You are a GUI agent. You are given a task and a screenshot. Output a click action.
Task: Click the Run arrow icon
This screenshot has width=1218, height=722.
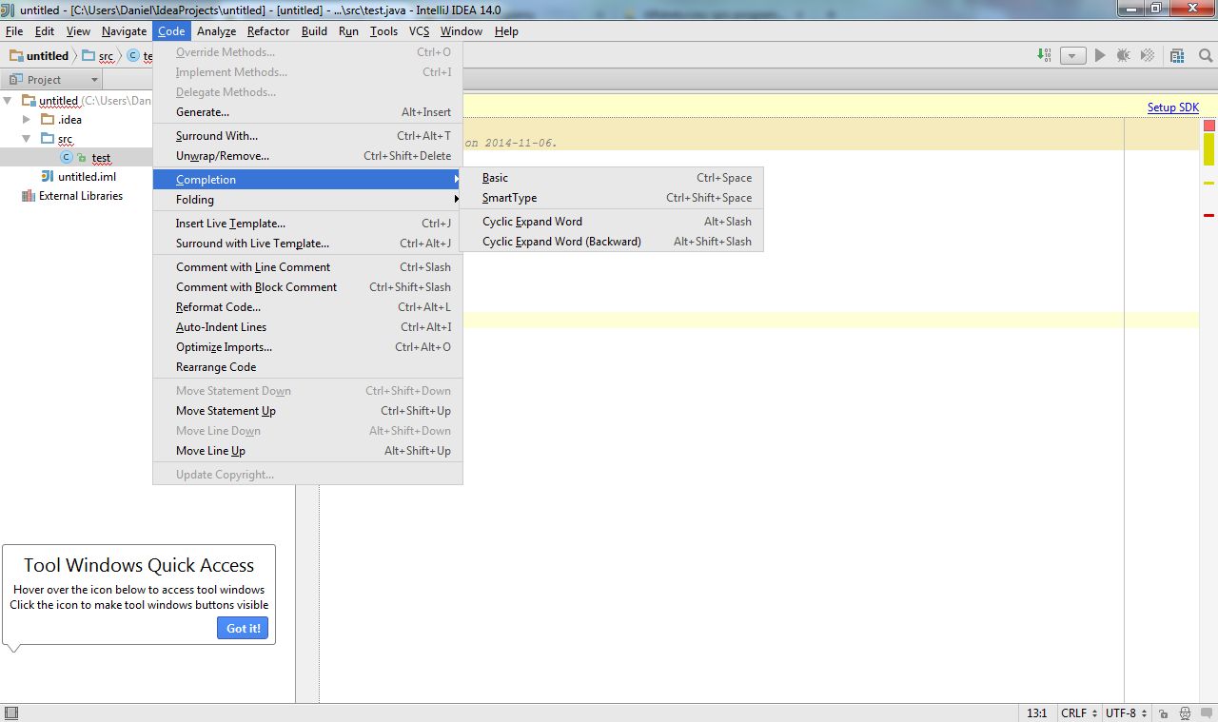(1100, 55)
